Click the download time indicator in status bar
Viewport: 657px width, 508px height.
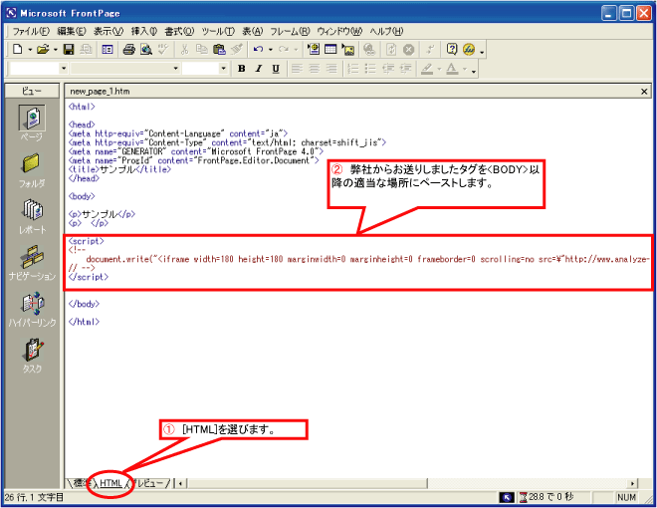[x=547, y=497]
